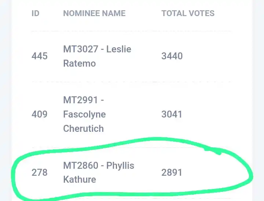Click the divider line below column headers
The height and width of the screenshot is (201, 264).
[131, 31]
